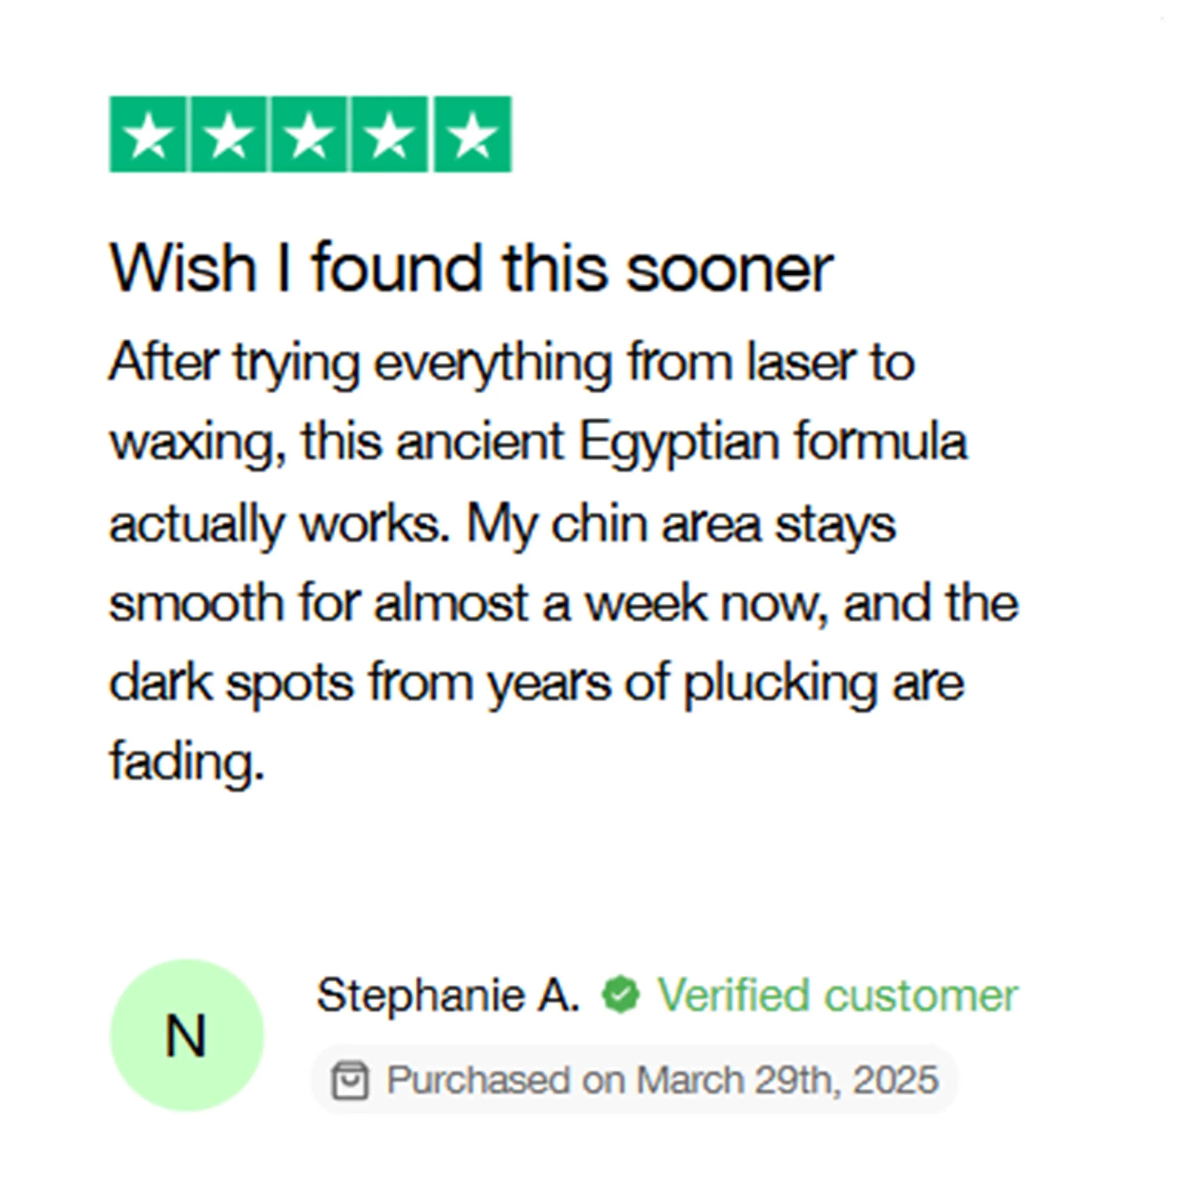Click the shopping bag purchase icon

[351, 1081]
